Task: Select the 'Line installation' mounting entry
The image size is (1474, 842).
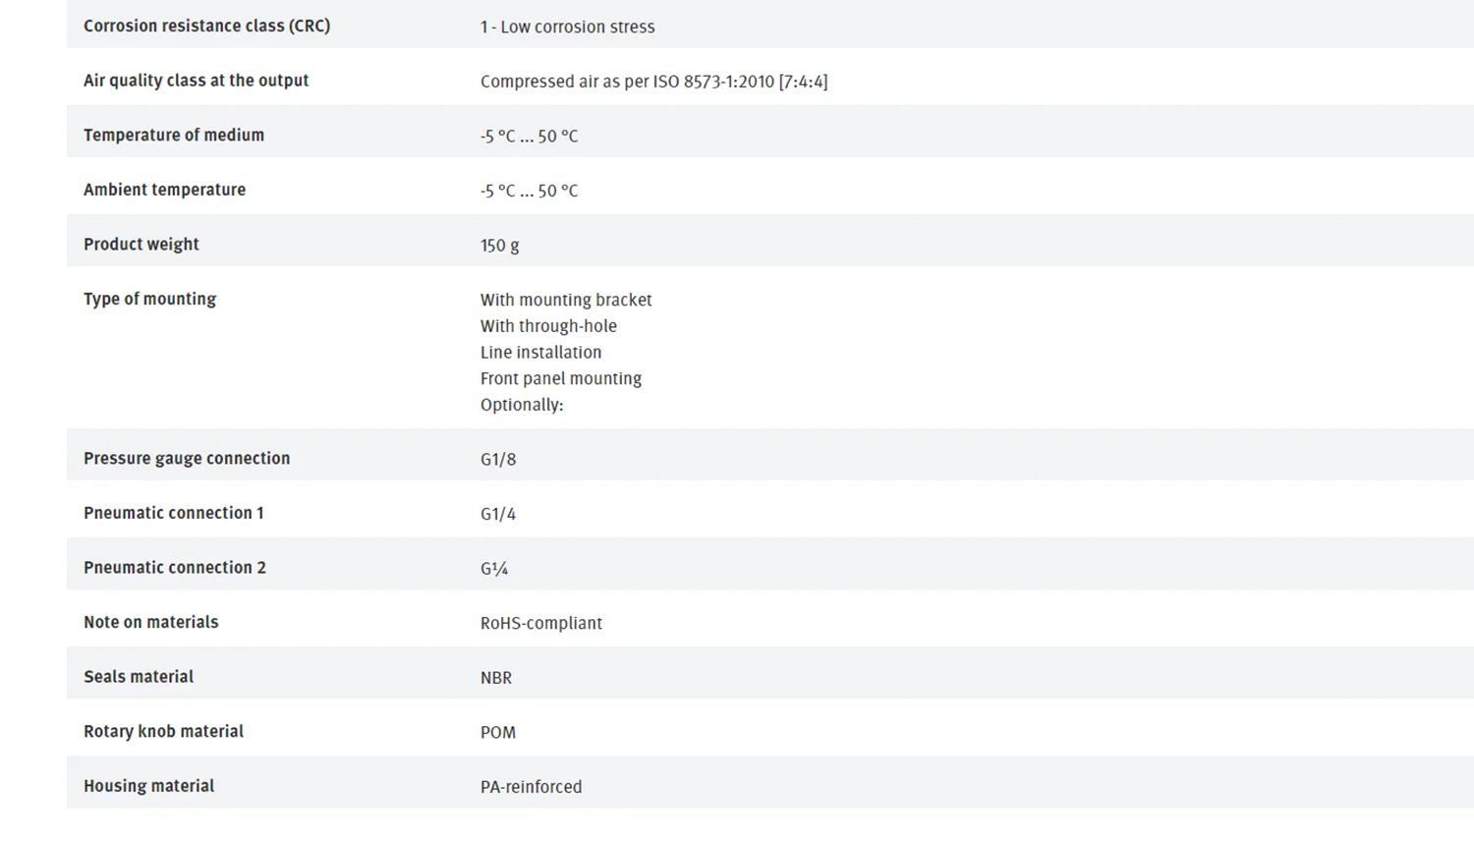Action: coord(540,353)
